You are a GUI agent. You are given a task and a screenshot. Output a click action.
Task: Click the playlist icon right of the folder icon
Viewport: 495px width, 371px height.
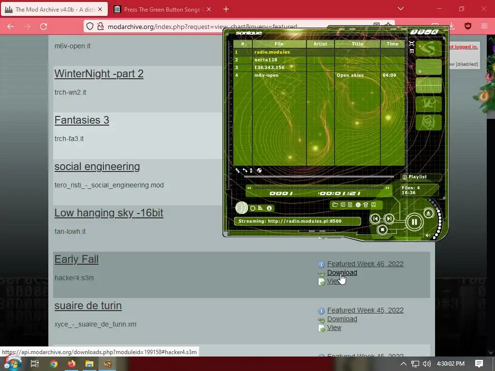pyautogui.click(x=343, y=205)
